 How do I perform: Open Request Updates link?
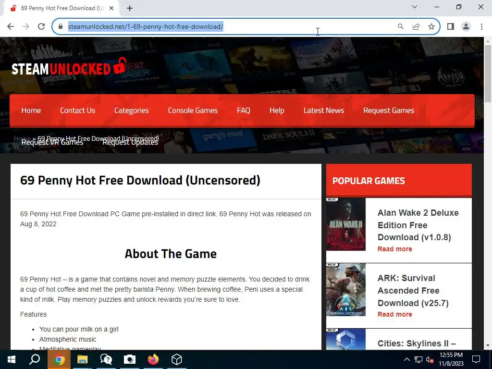130,142
